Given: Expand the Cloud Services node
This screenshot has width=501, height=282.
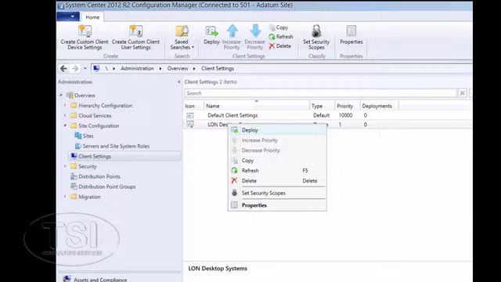Looking at the screenshot, I should [65, 115].
